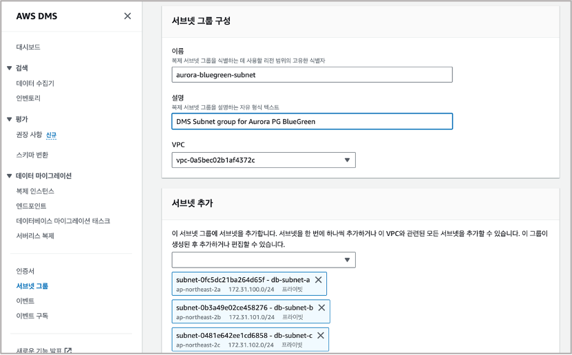Open 이벤트 구독 page

[x=32, y=316]
